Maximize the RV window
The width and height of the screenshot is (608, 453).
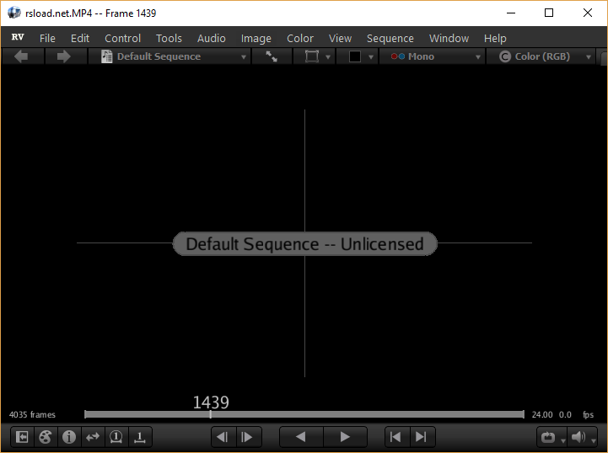549,13
